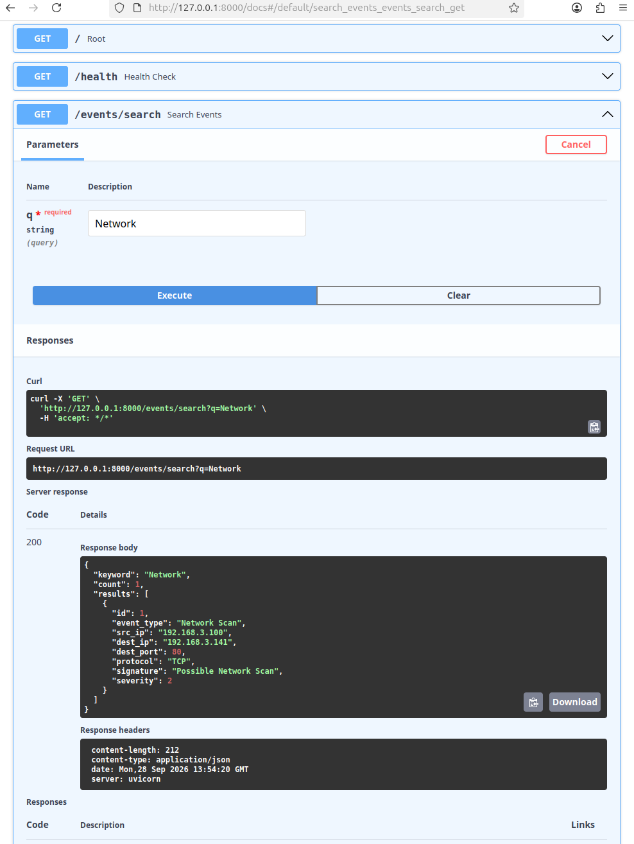Click the browser address bar URL
634x844 pixels.
pos(307,8)
